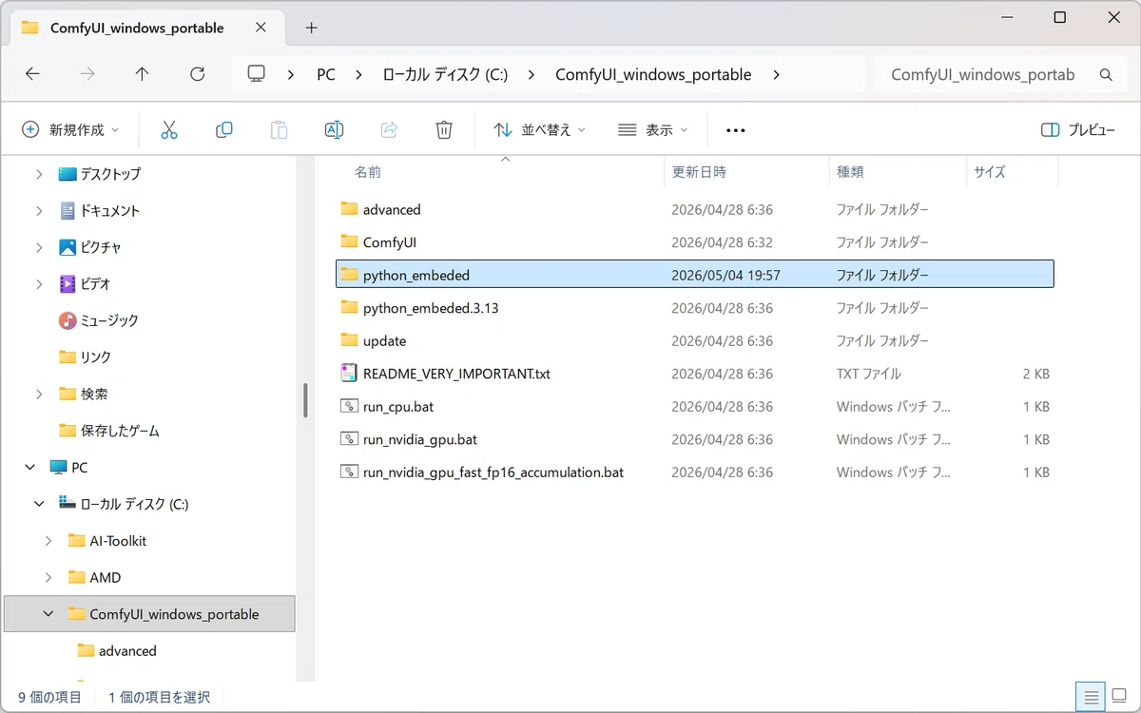This screenshot has height=713, width=1141.
Task: Select the AMD folder in tree
Action: click(106, 578)
